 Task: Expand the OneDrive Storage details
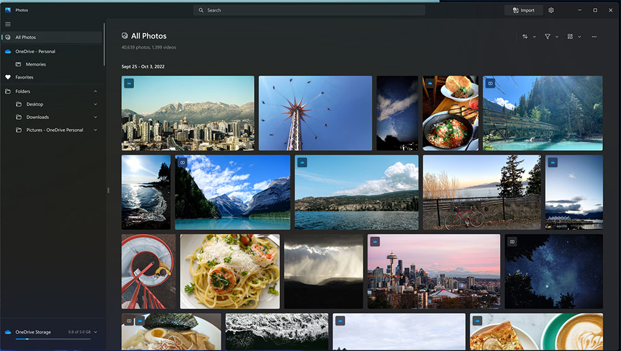pyautogui.click(x=96, y=332)
